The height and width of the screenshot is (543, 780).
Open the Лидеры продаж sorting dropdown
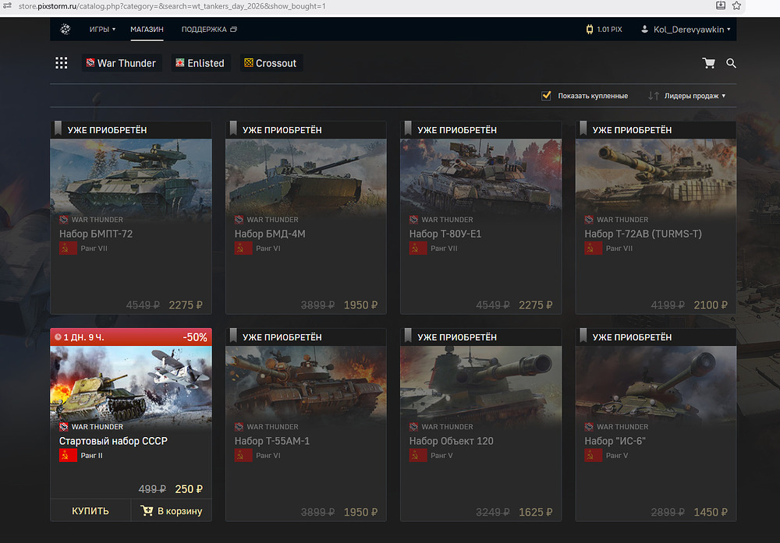coord(694,95)
